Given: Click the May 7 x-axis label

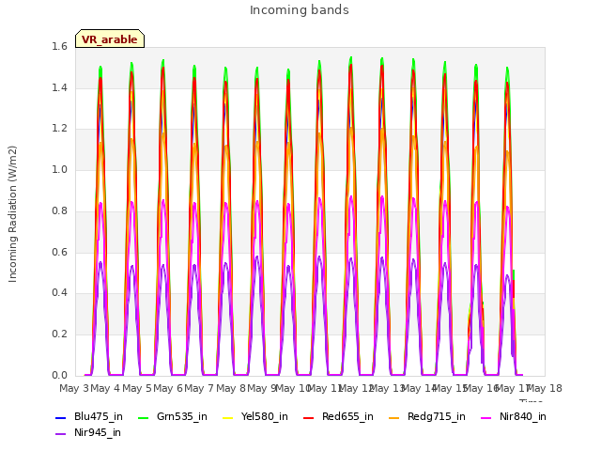Looking at the screenshot, I should [x=199, y=389].
